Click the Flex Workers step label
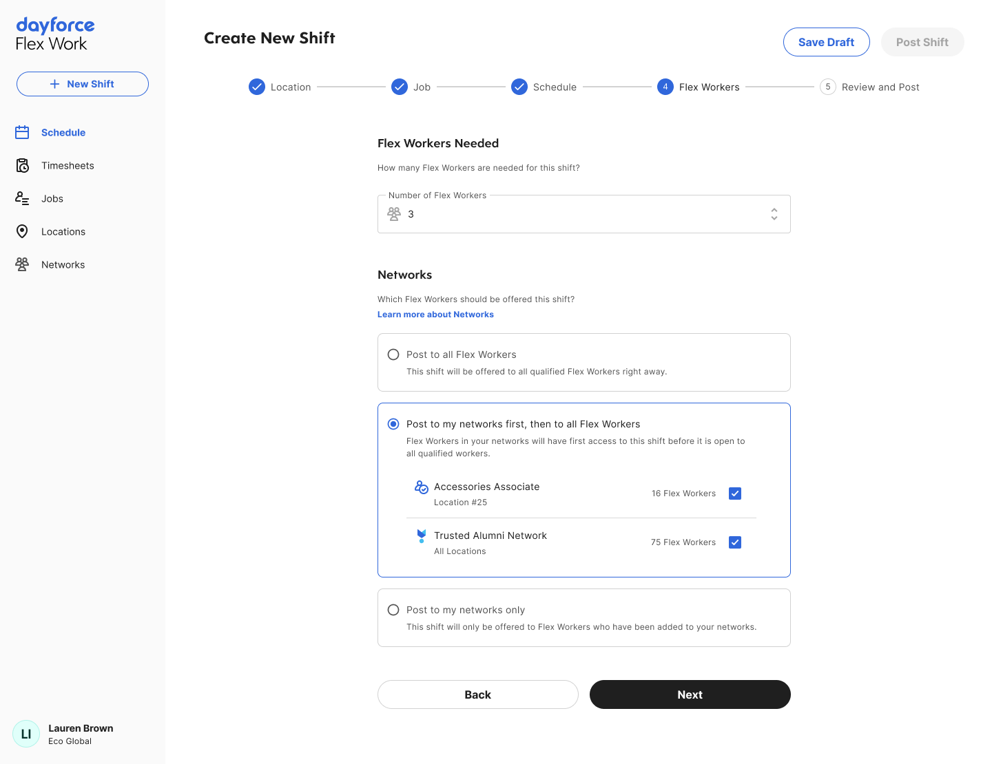This screenshot has width=992, height=764. 709,87
